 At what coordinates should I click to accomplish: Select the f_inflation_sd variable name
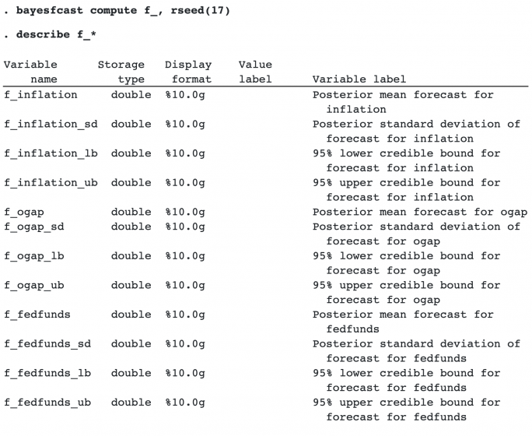click(51, 125)
